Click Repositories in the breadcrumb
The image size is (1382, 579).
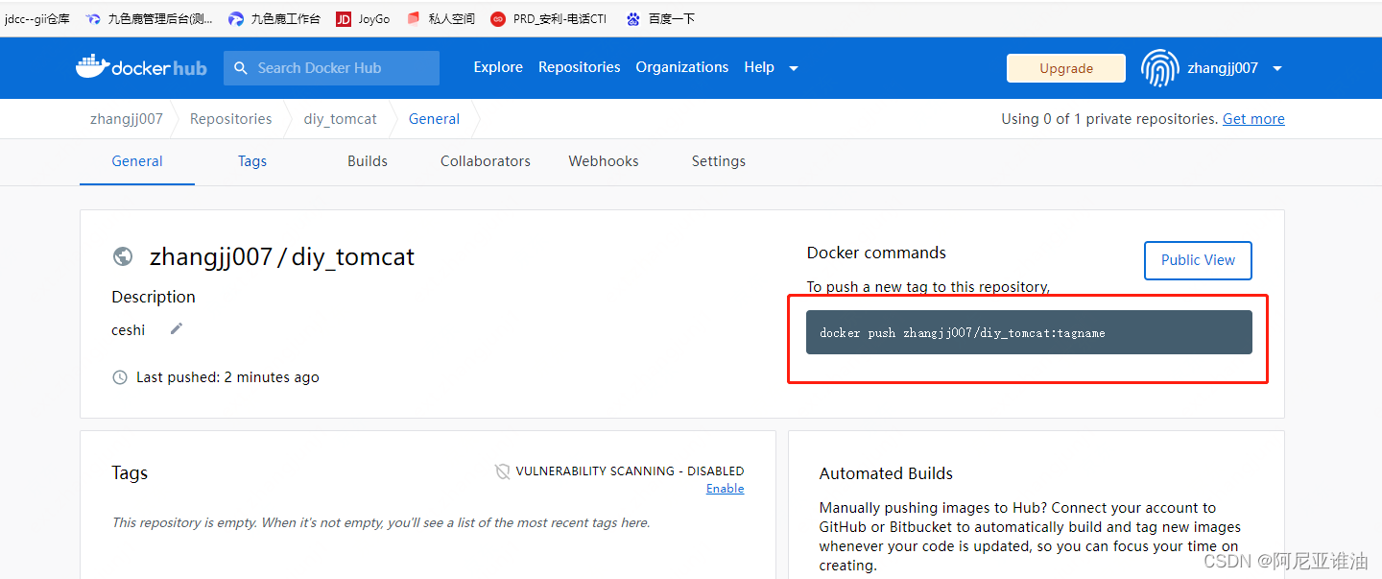(231, 119)
